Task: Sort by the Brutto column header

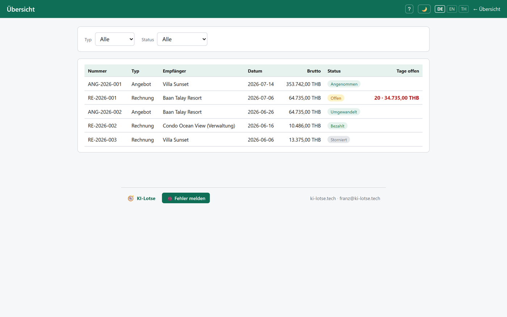Action: click(314, 71)
